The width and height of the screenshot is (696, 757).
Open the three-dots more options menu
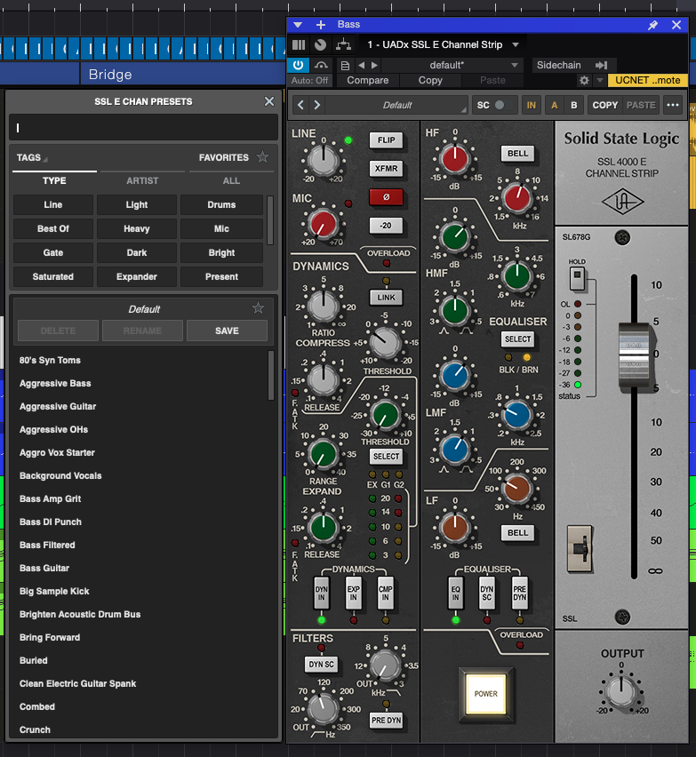pos(672,105)
